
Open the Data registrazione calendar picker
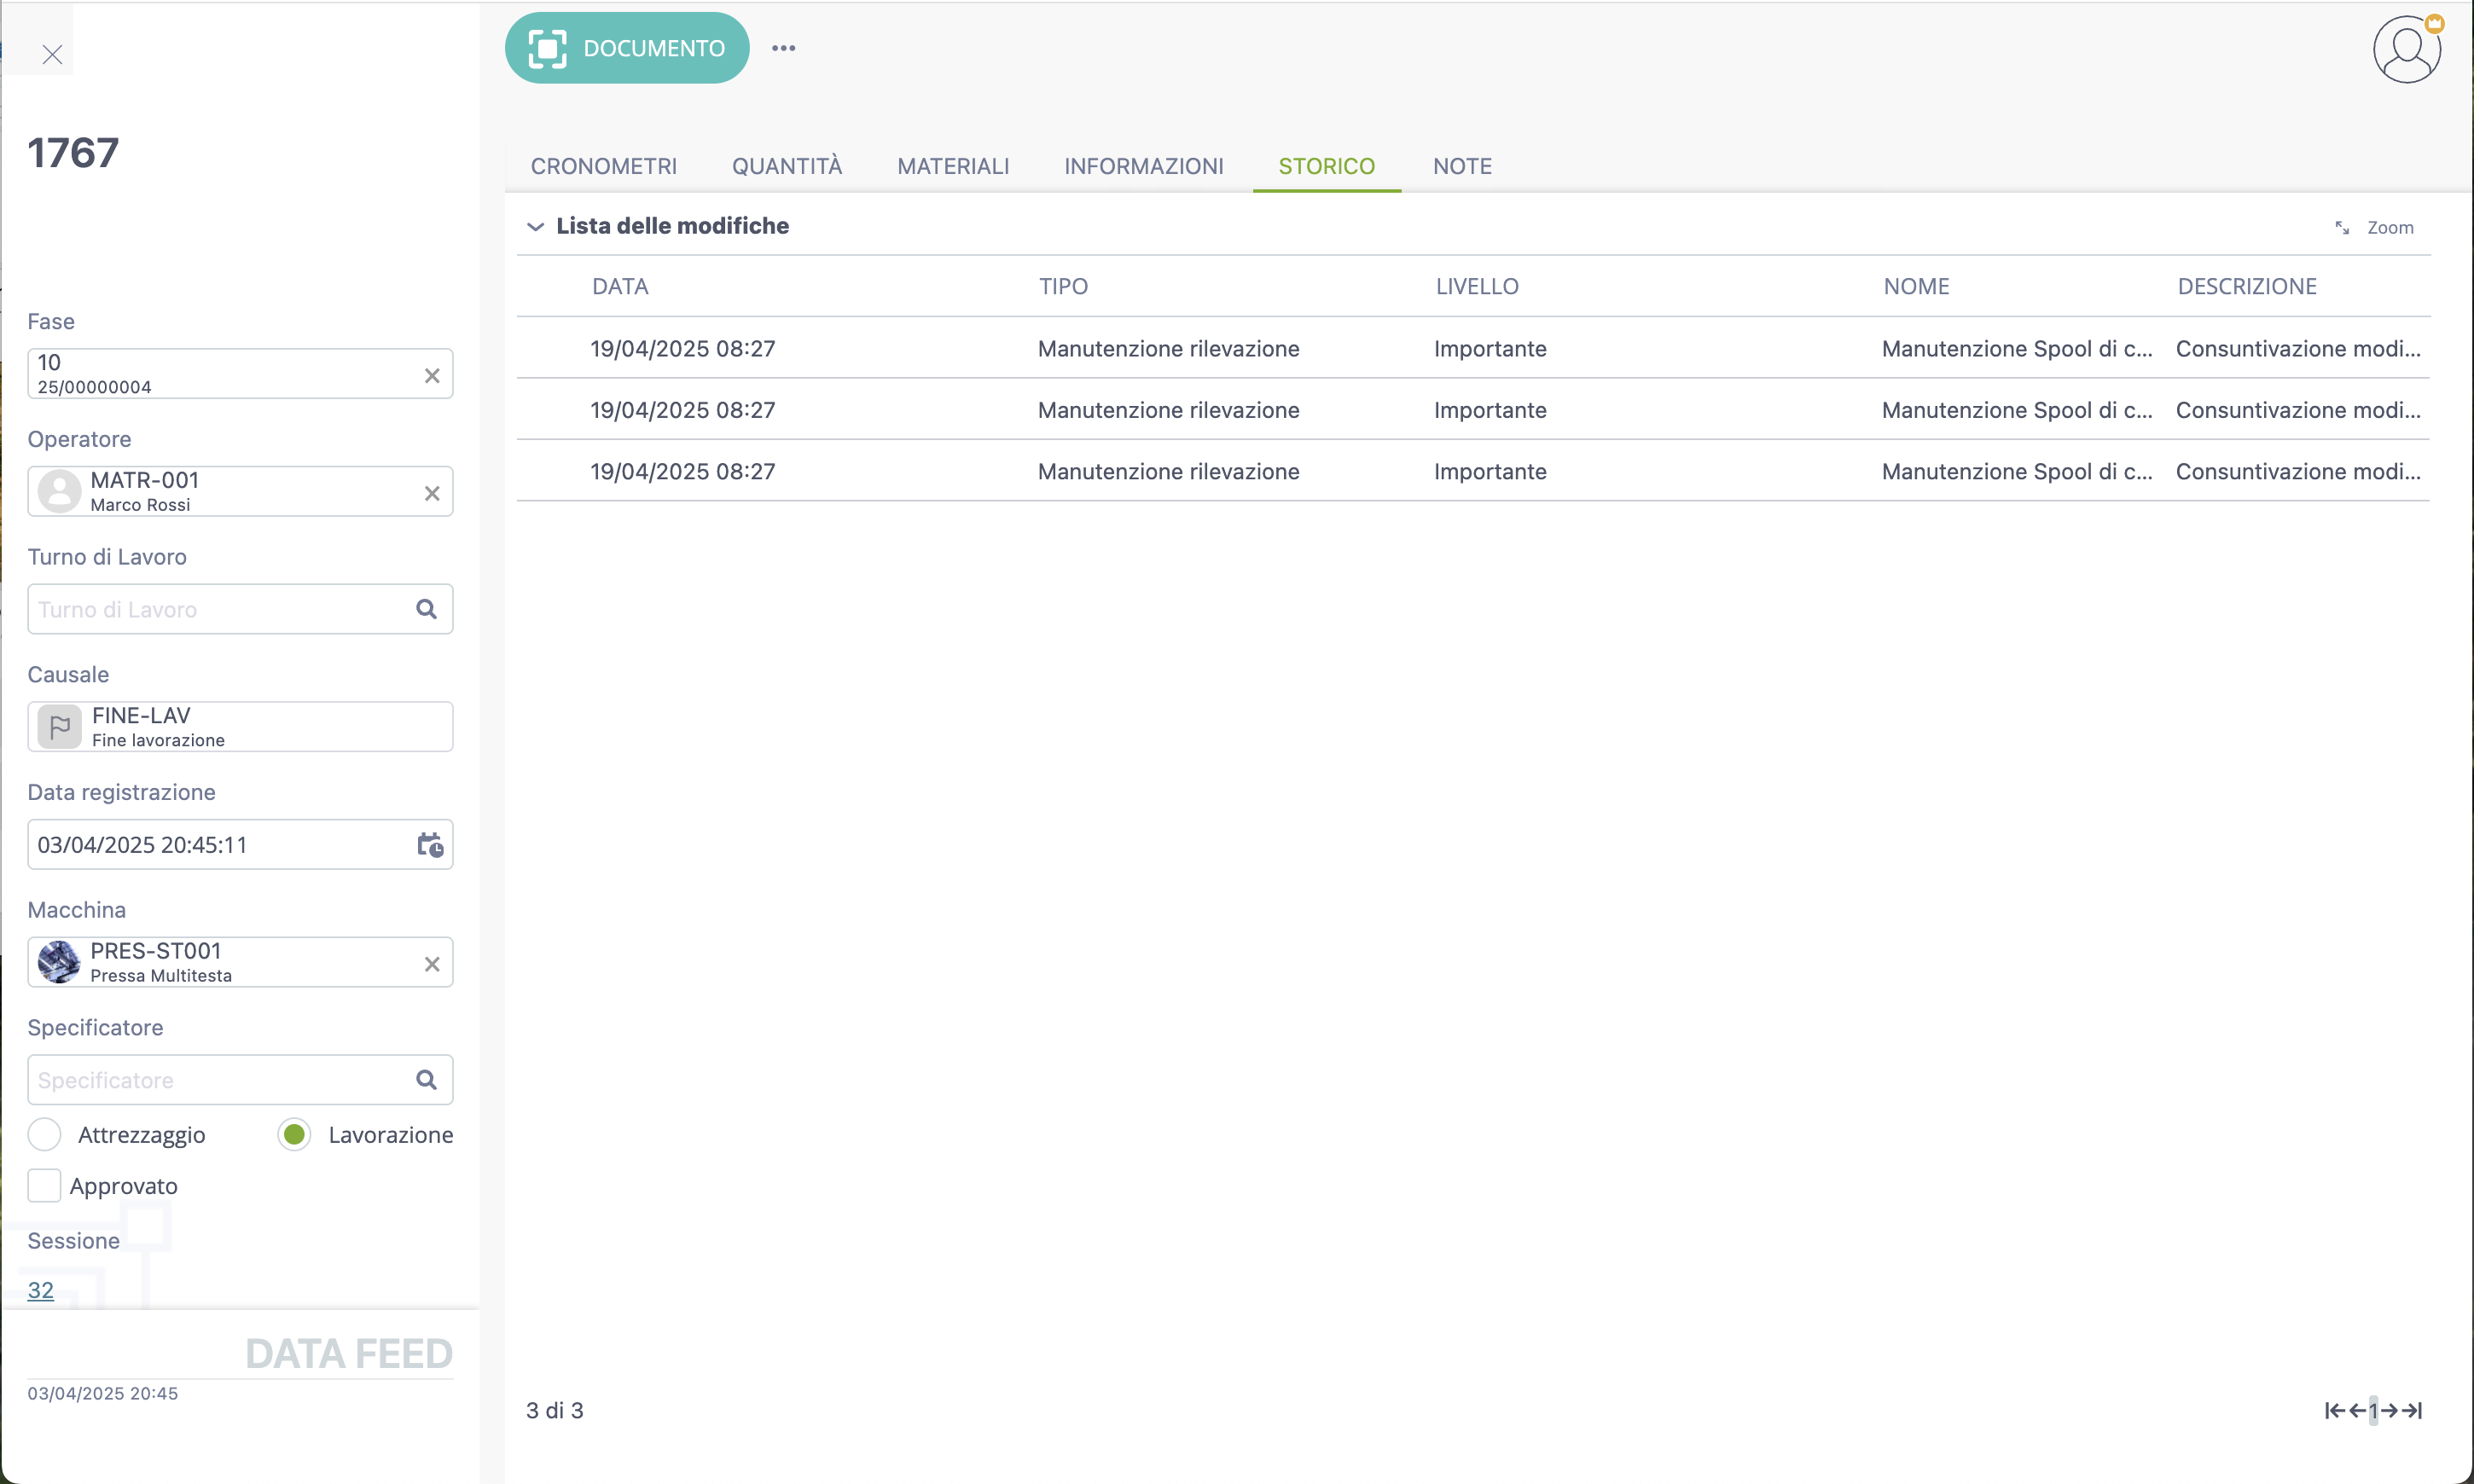click(x=430, y=845)
